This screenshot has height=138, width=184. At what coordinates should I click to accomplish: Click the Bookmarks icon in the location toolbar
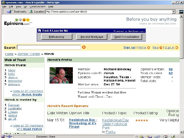[9, 11]
